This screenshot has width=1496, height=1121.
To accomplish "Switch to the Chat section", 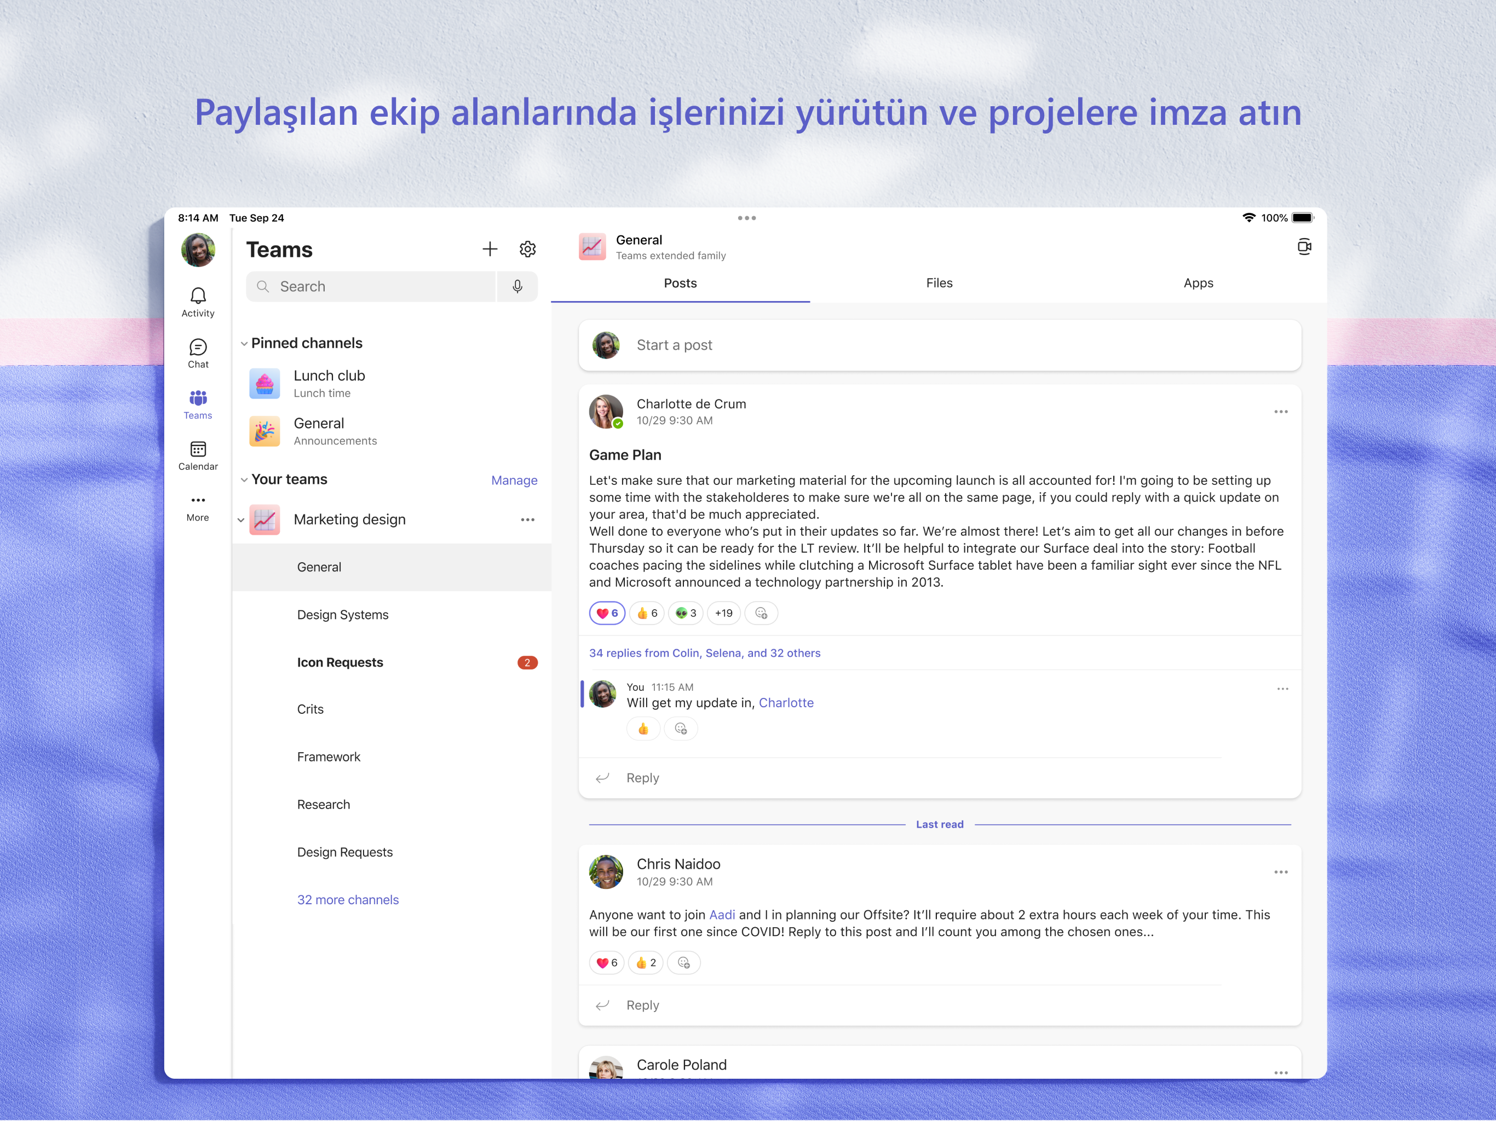I will coord(198,353).
